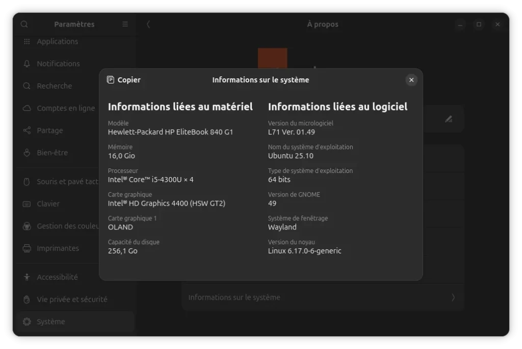Expand the Informations sur le système row chevron

tap(453, 298)
